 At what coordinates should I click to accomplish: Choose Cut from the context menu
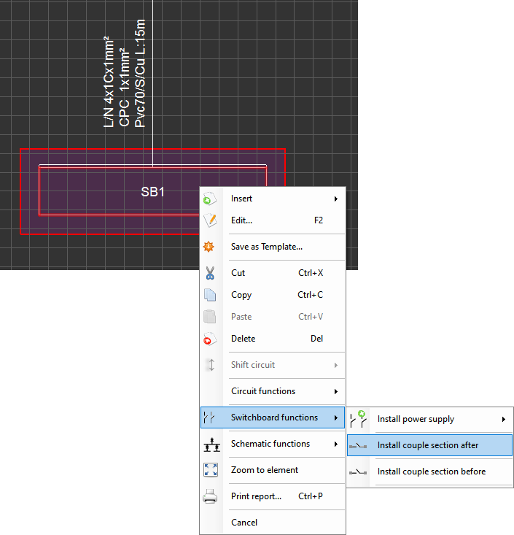273,273
